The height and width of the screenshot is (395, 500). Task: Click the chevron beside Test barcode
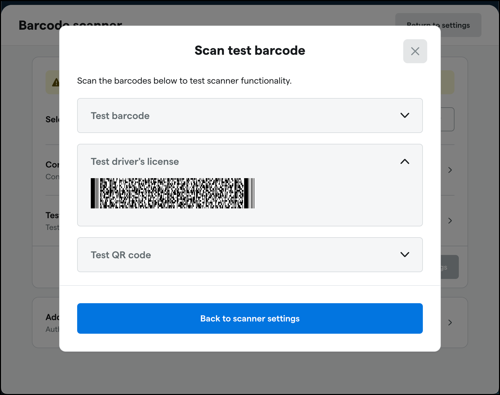tap(405, 116)
